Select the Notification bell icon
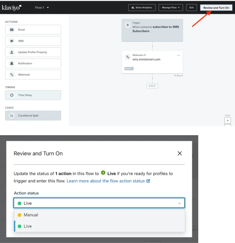Viewport: 235px width, 243px height. (x=12, y=63)
